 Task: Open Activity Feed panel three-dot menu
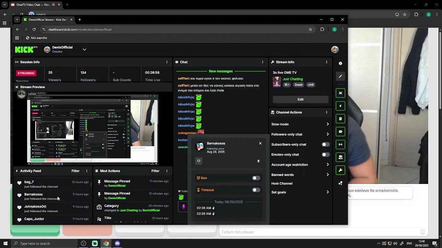point(87,171)
